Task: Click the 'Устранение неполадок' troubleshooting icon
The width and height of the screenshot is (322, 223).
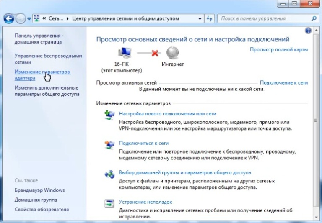Action: tap(109, 203)
